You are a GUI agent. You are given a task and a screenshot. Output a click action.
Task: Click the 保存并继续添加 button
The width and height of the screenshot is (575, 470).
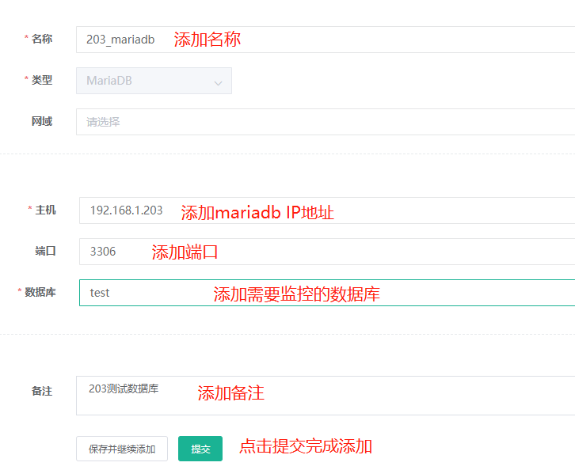122,449
